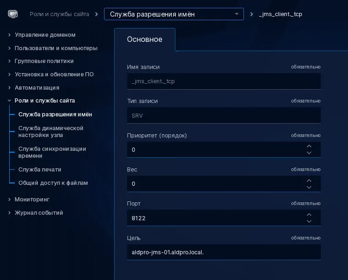Expand the Управление доменом section
The height and width of the screenshot is (280, 348).
(x=9, y=35)
